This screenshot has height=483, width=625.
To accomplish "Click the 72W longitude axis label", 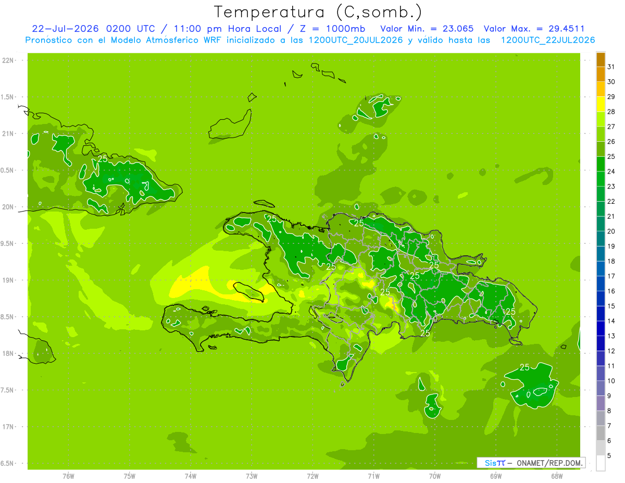I will [x=312, y=476].
